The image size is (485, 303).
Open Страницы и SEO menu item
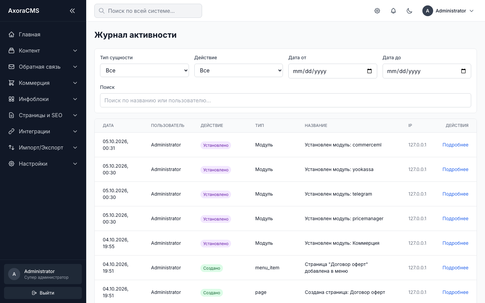[43, 115]
